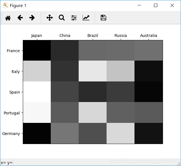Click the Spain-Japan heatmap cell
Image resolution: width=181 pixels, height=166 pixels.
point(37,92)
